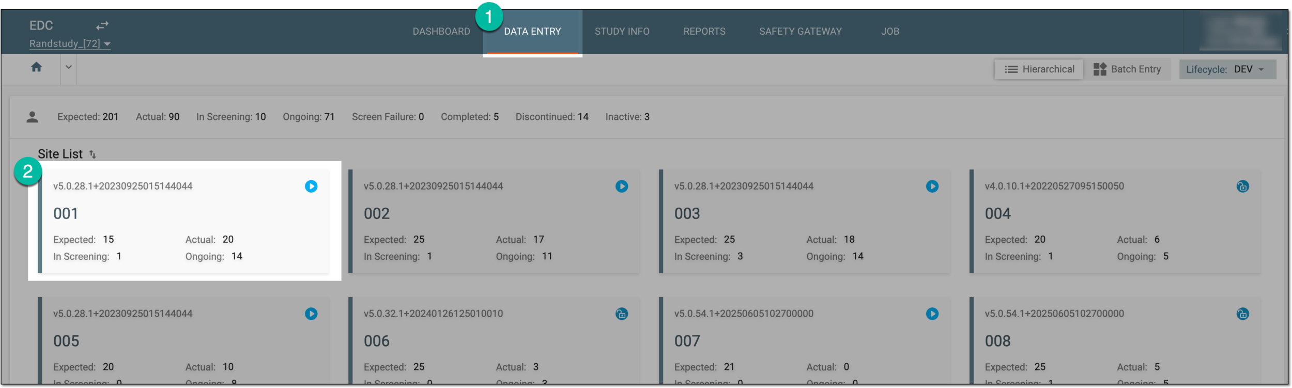Viewport: 1292px width, 388px height.
Task: Click the play icon on site 007 card
Action: (x=932, y=314)
